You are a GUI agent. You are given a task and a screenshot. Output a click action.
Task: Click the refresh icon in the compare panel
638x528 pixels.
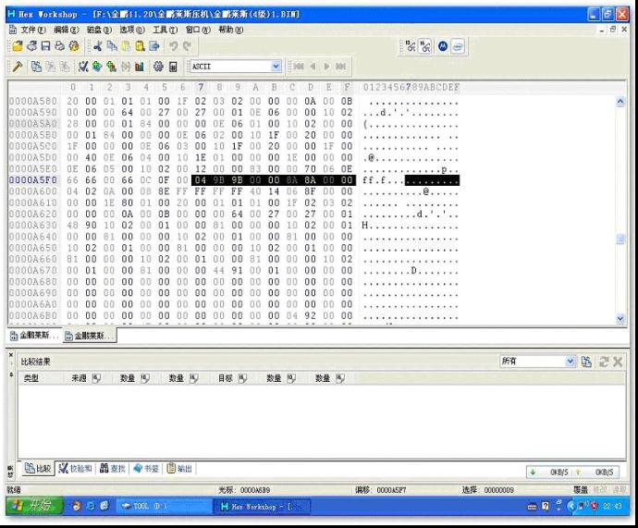pyautogui.click(x=604, y=362)
